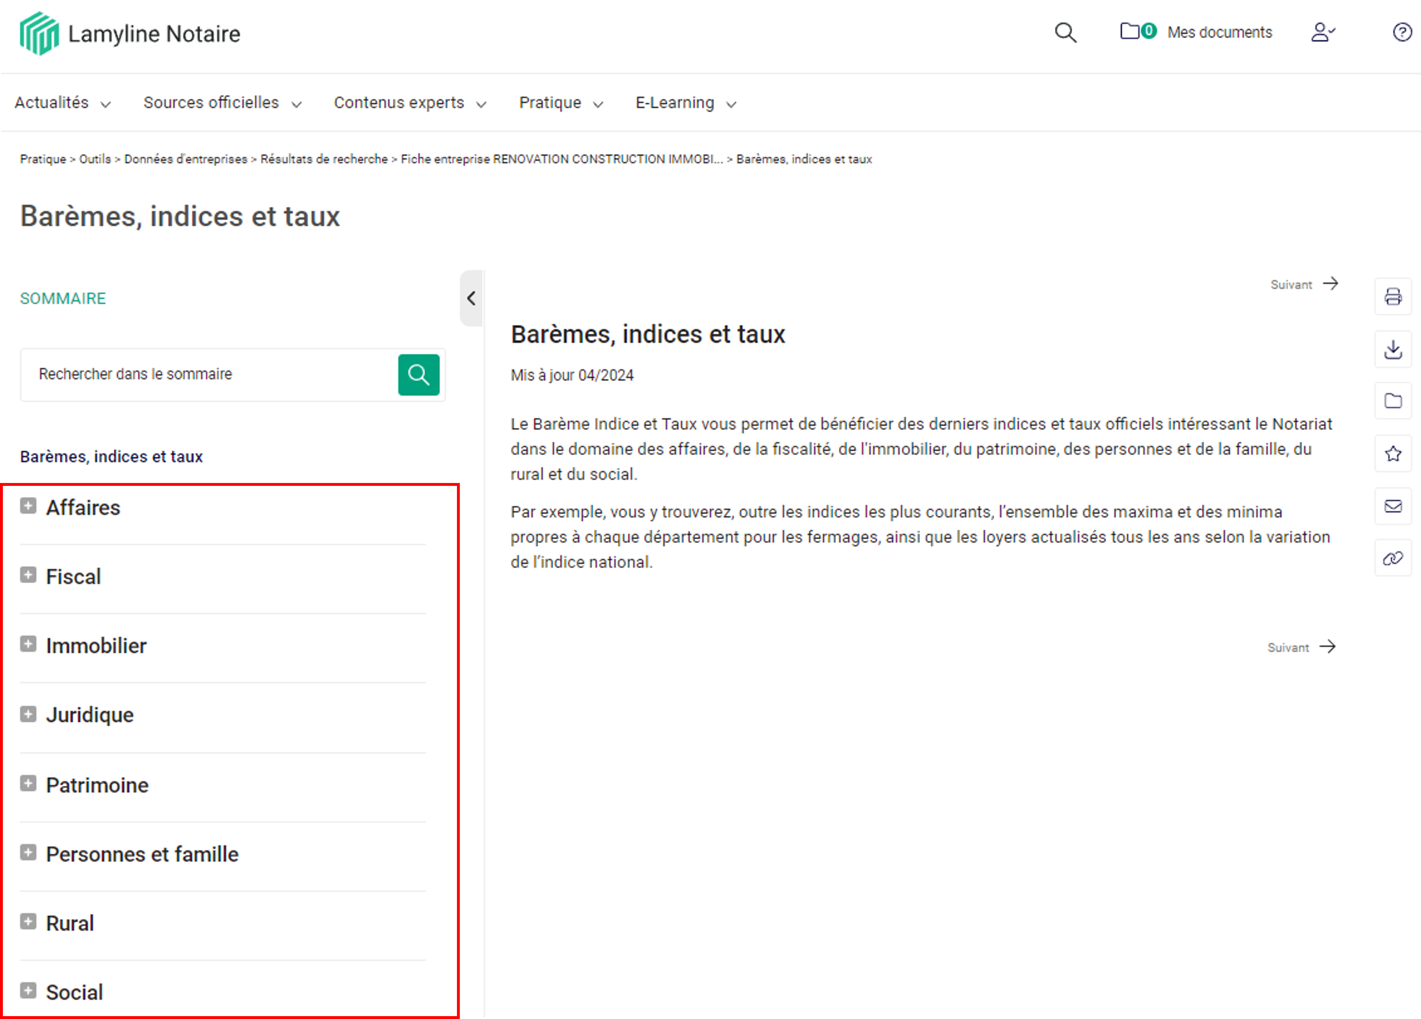Click the help question mark icon
This screenshot has width=1421, height=1019.
coord(1401,32)
